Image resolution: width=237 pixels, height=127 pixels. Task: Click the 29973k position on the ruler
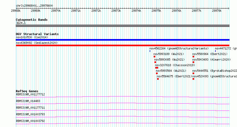point(116,11)
